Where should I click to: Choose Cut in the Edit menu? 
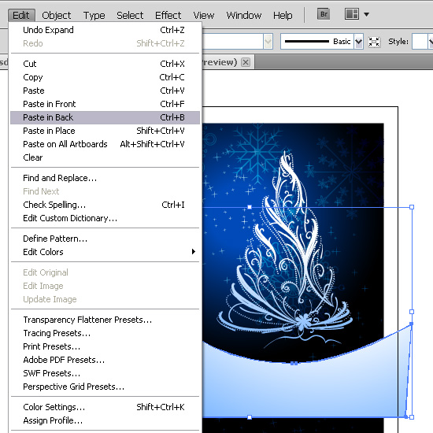coord(105,64)
